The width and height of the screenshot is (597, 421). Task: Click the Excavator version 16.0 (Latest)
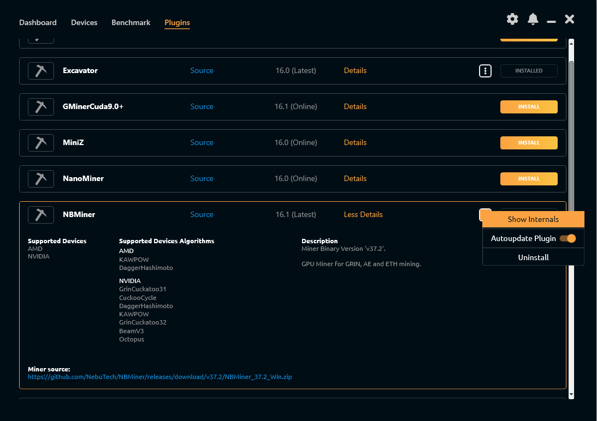click(296, 70)
